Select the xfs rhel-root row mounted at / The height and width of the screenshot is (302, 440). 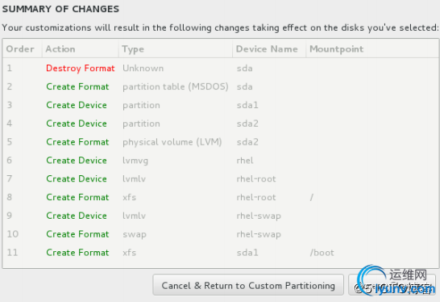220,197
